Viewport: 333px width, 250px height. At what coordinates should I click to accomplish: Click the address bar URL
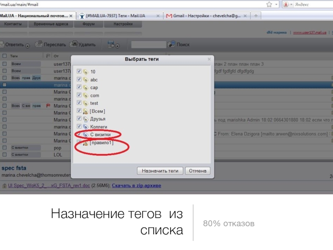tap(20, 5)
